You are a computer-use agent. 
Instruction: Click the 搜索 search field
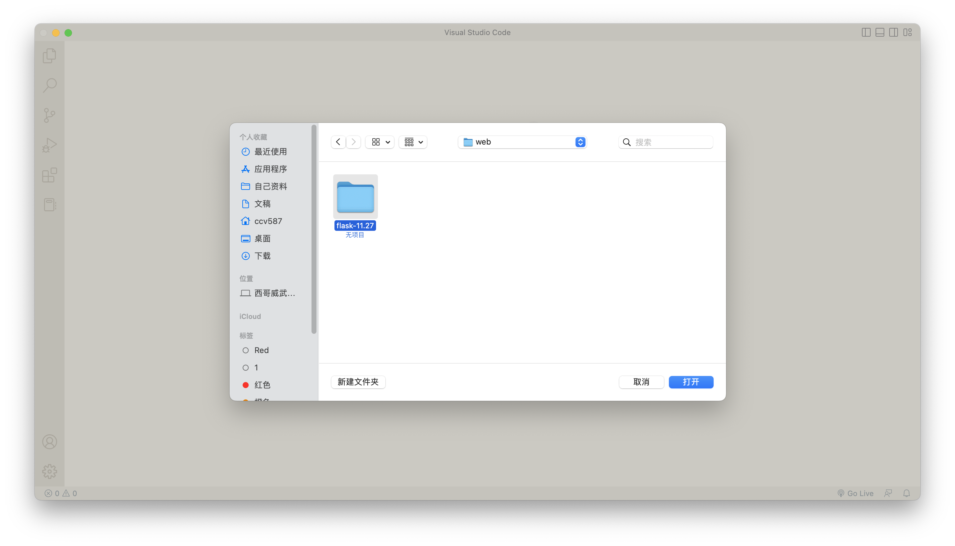point(666,142)
